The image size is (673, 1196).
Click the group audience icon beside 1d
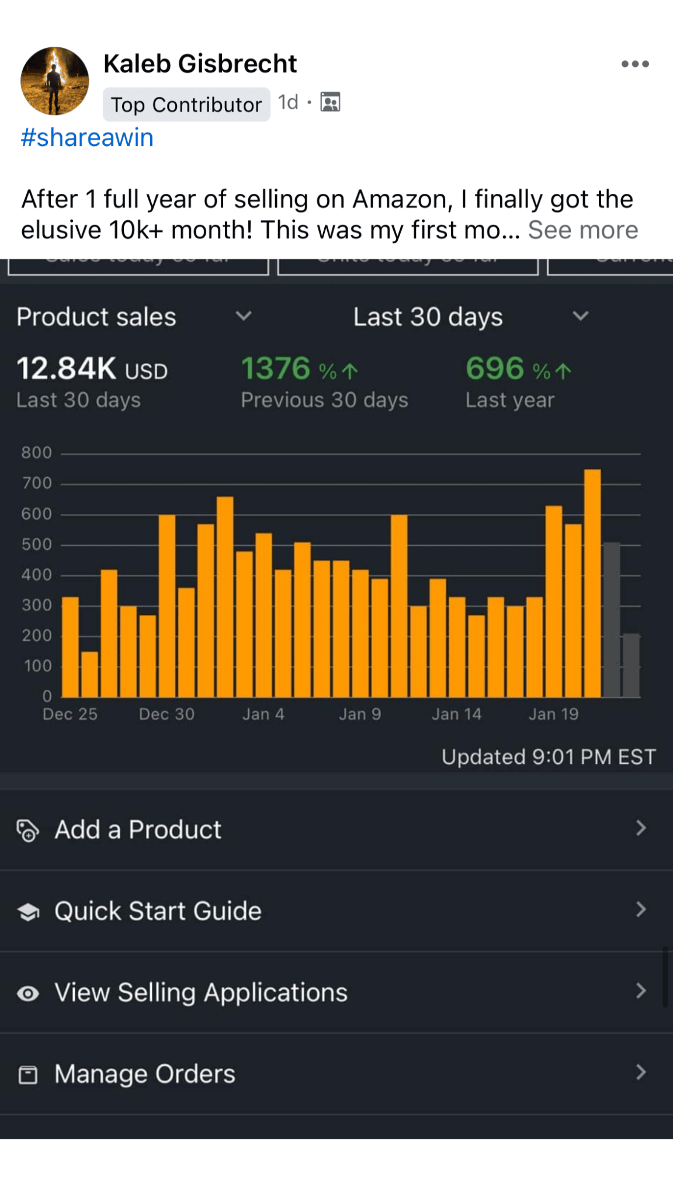pyautogui.click(x=330, y=102)
